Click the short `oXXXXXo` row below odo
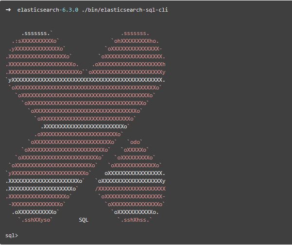This screenshot has height=245, width=292. coord(135,150)
